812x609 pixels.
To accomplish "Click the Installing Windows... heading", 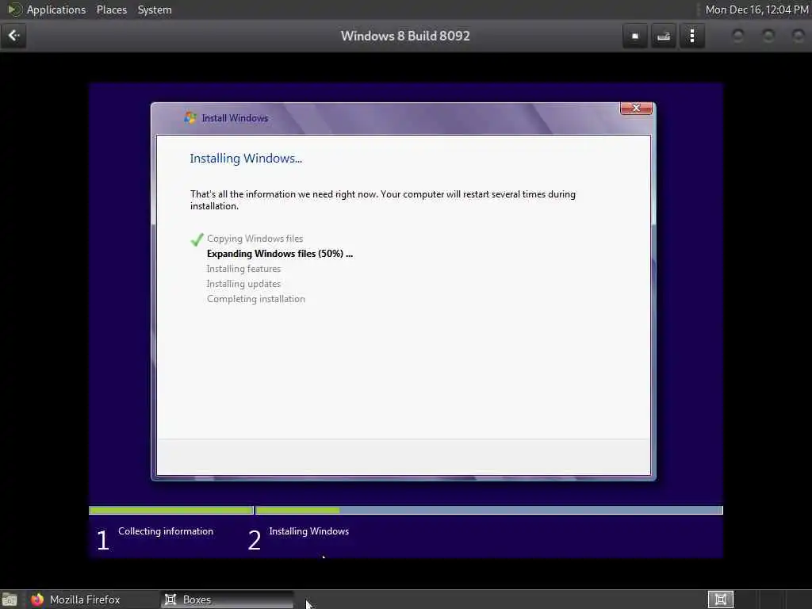I will coord(246,159).
